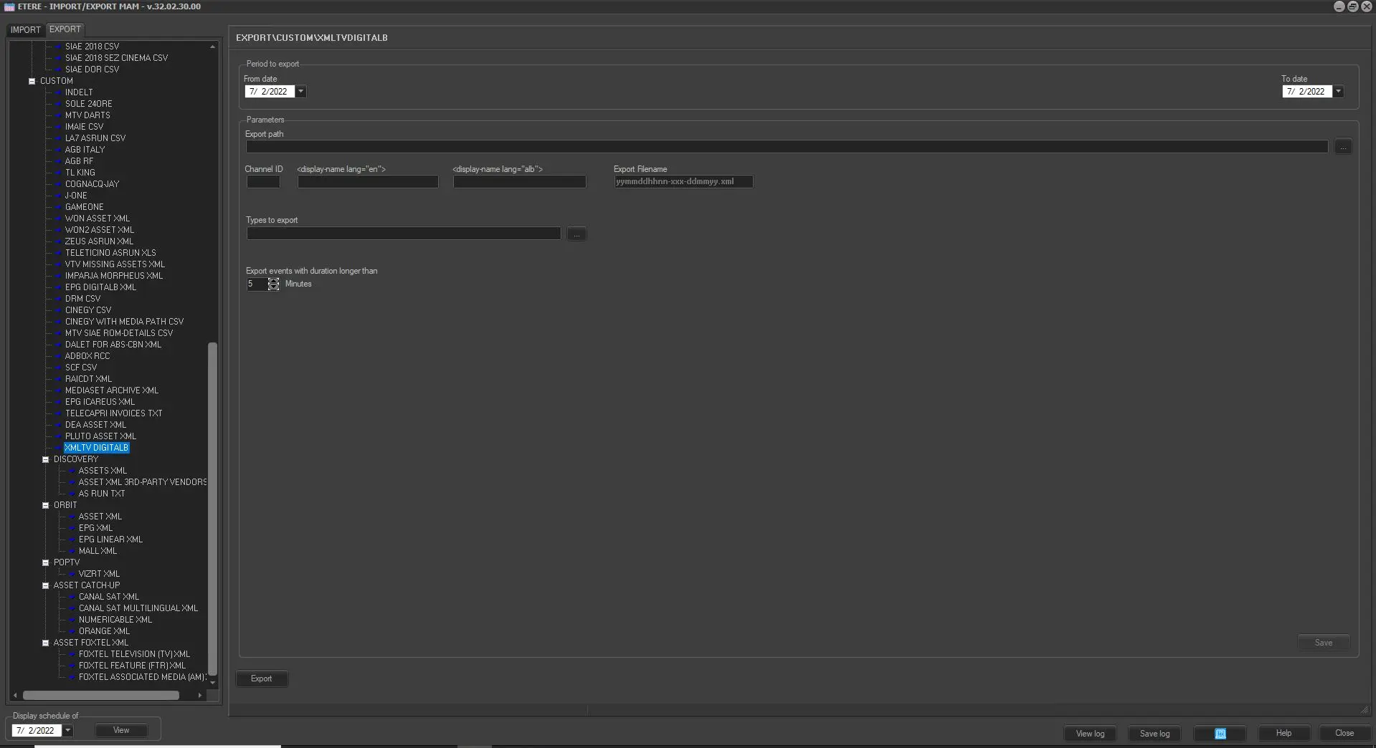
Task: Click the blue remote-assistance icon button beside Help
Action: [1220, 733]
